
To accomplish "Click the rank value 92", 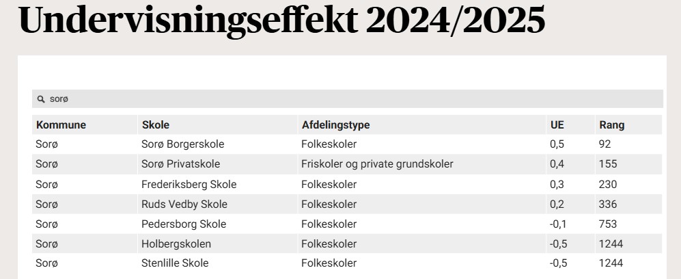I will pos(604,144).
